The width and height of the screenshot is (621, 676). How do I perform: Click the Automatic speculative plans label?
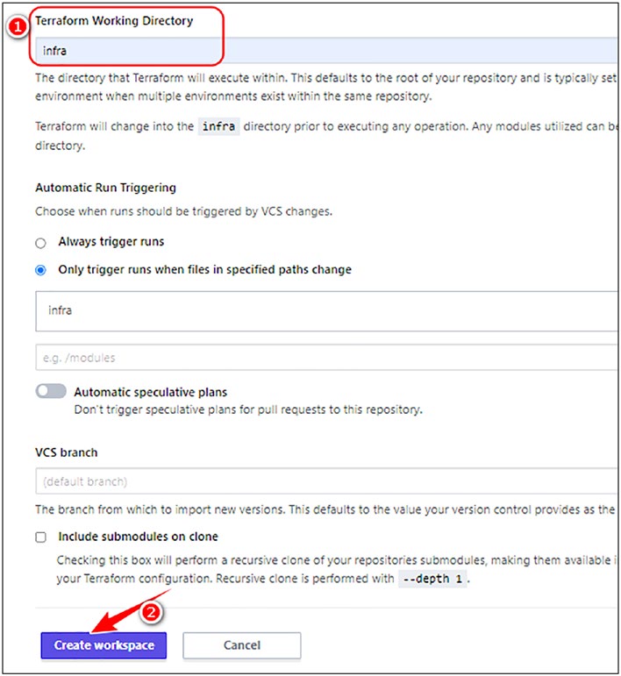coord(151,392)
